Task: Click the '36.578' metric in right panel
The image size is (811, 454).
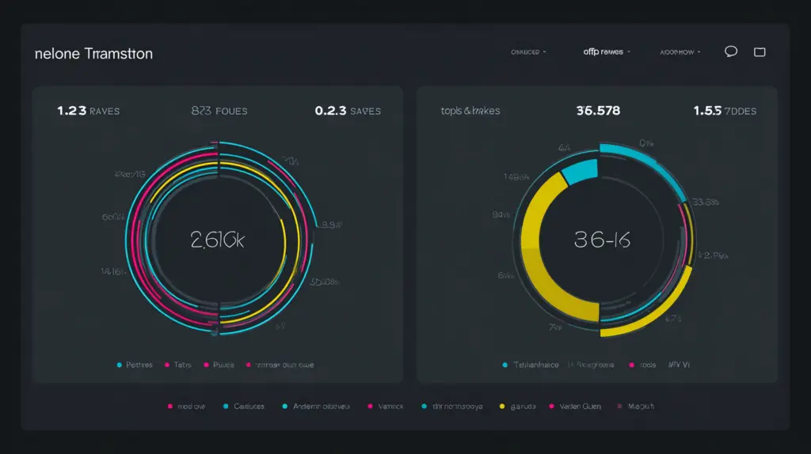Action: click(598, 111)
